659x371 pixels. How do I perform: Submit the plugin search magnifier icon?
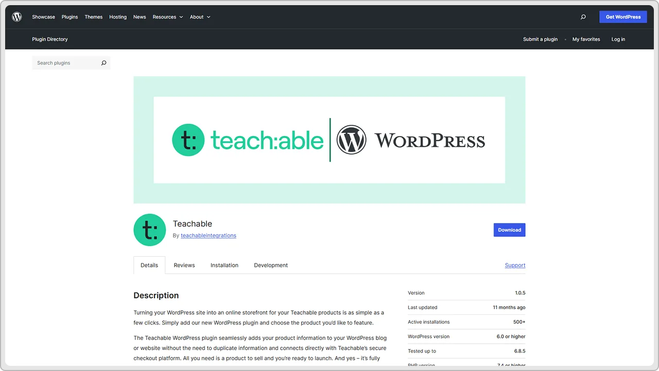point(103,63)
